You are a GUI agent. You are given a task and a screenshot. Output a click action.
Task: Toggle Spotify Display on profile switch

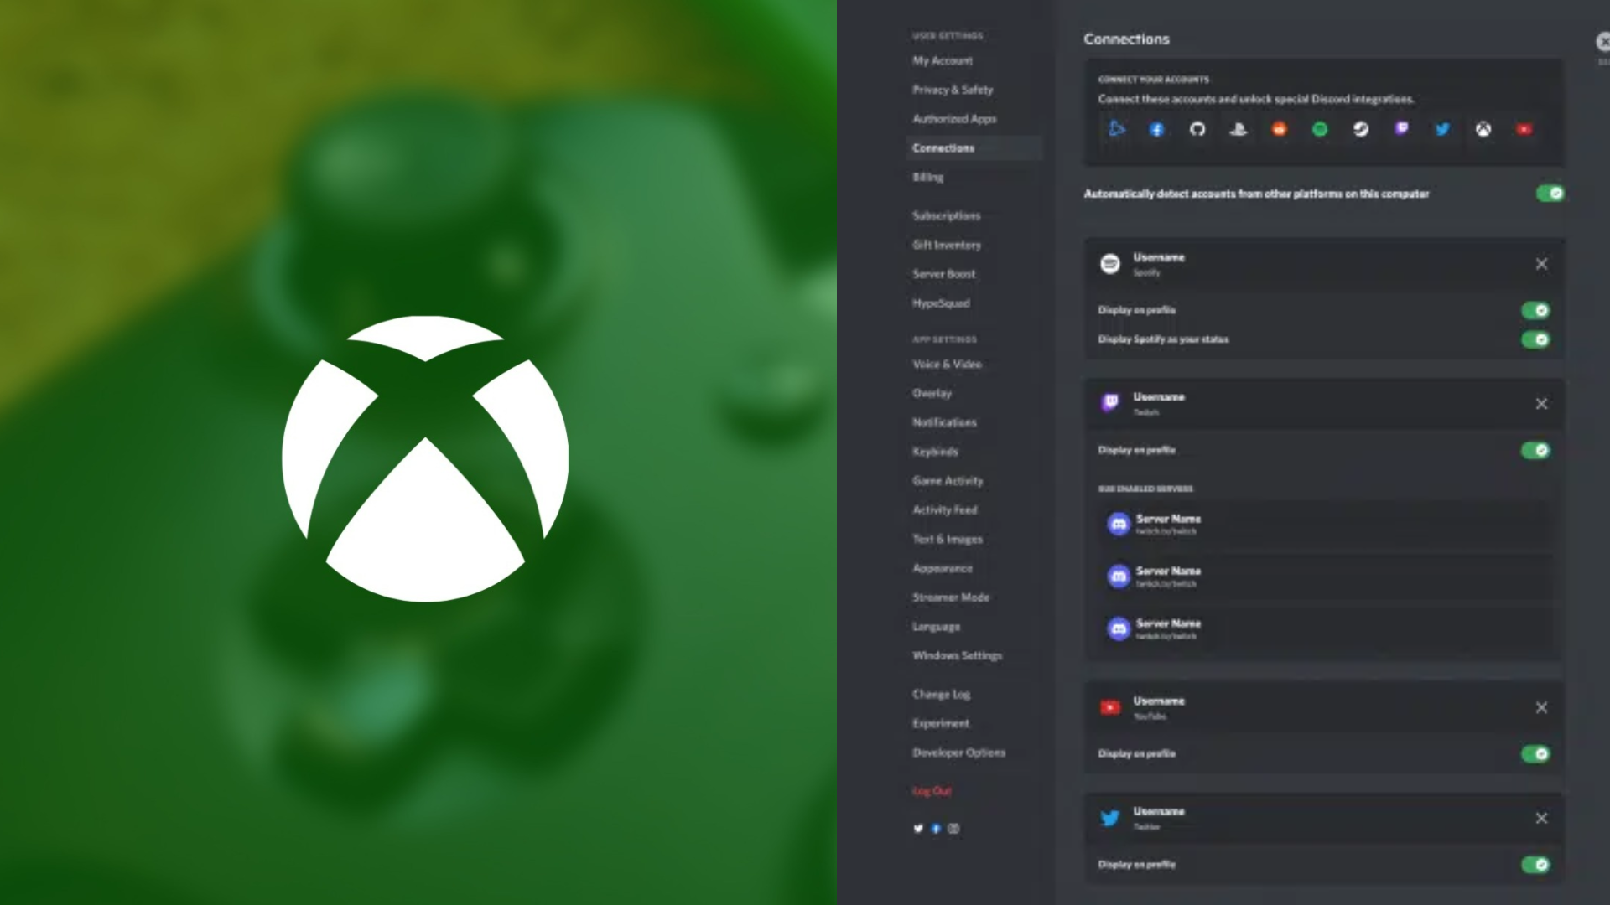click(x=1535, y=310)
